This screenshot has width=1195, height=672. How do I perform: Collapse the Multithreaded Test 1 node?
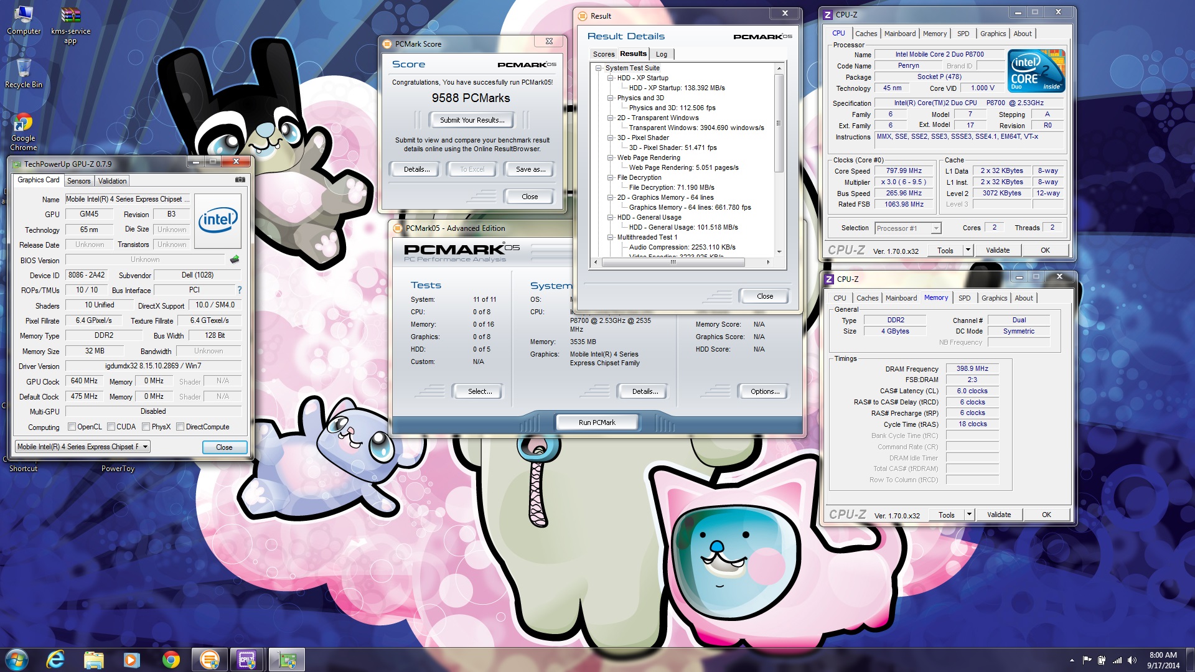[x=611, y=237]
